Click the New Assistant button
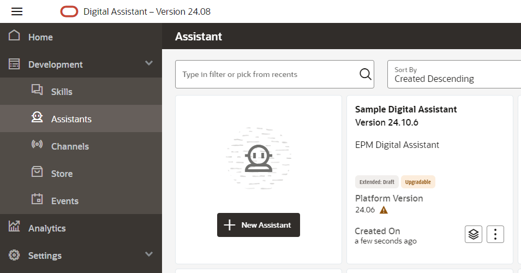This screenshot has height=273, width=521. click(x=259, y=225)
